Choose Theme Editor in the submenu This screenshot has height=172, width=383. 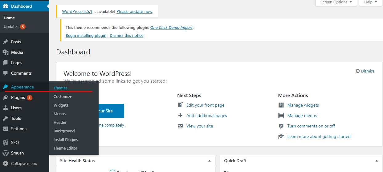pyautogui.click(x=65, y=148)
